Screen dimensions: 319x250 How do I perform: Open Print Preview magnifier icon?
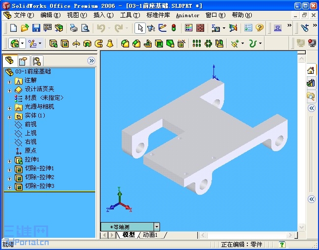coord(85,28)
